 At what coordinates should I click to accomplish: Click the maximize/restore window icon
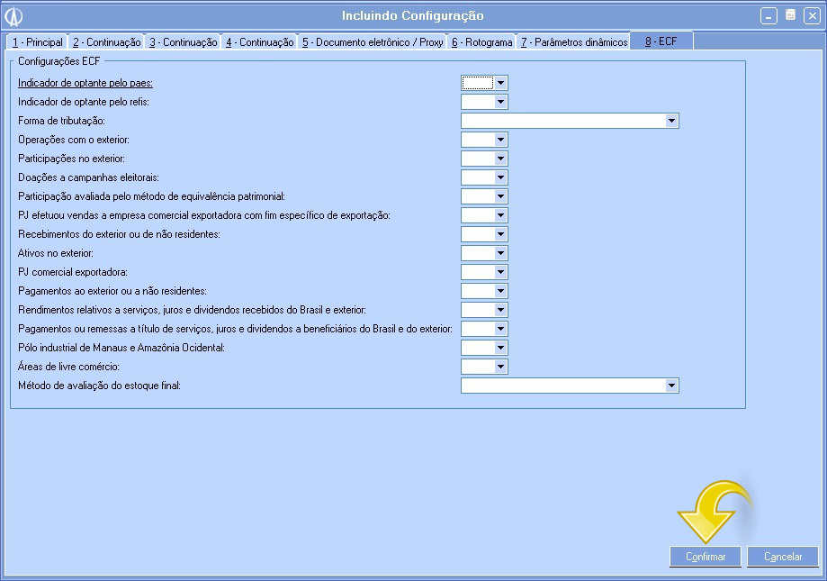tap(790, 15)
